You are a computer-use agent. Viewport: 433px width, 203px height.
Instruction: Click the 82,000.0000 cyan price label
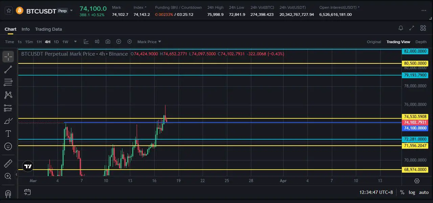click(415, 51)
